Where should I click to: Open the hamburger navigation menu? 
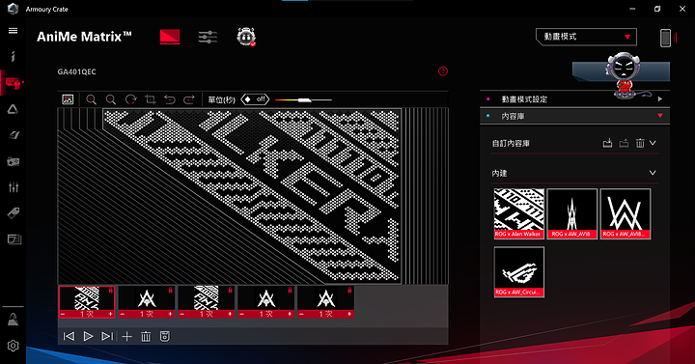pos(13,31)
